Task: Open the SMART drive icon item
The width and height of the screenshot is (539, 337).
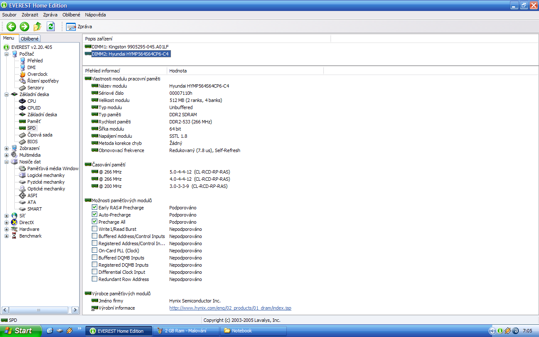Action: pos(23,209)
